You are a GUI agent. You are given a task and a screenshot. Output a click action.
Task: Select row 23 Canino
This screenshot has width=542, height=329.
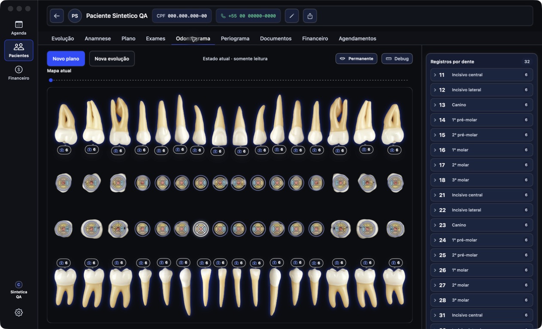click(481, 225)
